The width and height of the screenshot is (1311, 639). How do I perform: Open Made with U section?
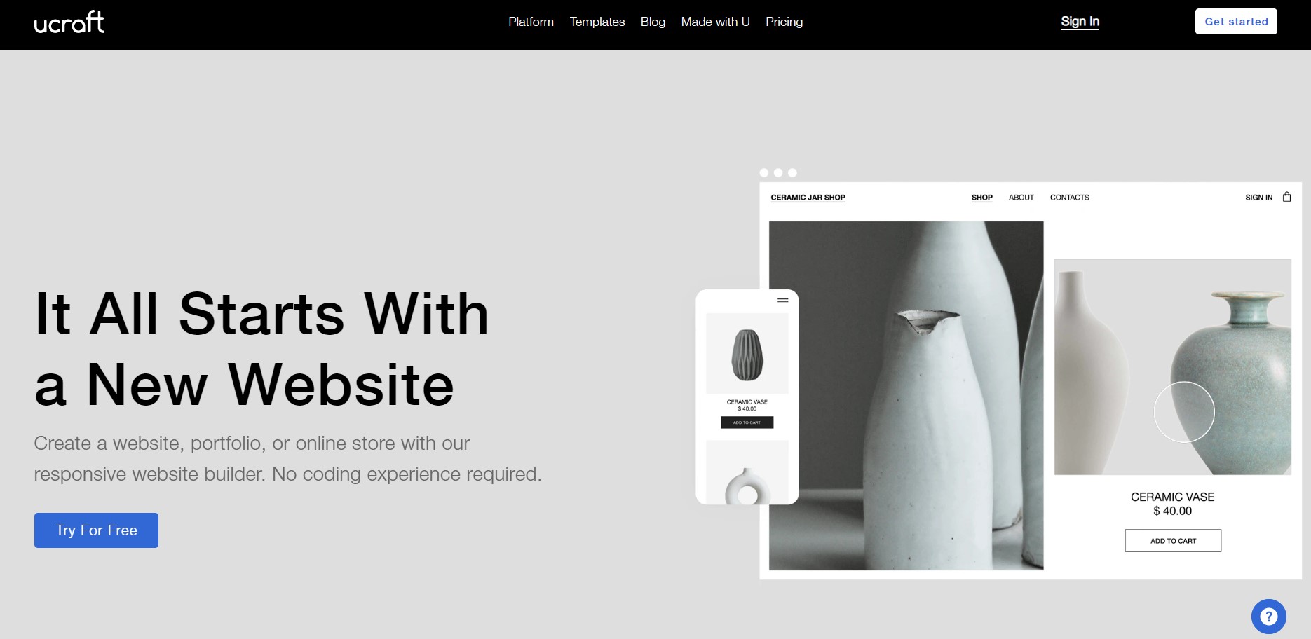point(715,22)
